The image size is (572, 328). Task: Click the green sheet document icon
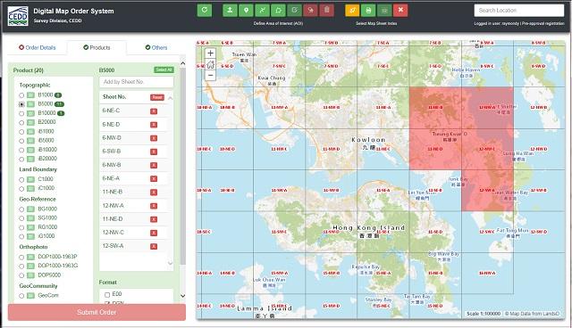point(368,10)
